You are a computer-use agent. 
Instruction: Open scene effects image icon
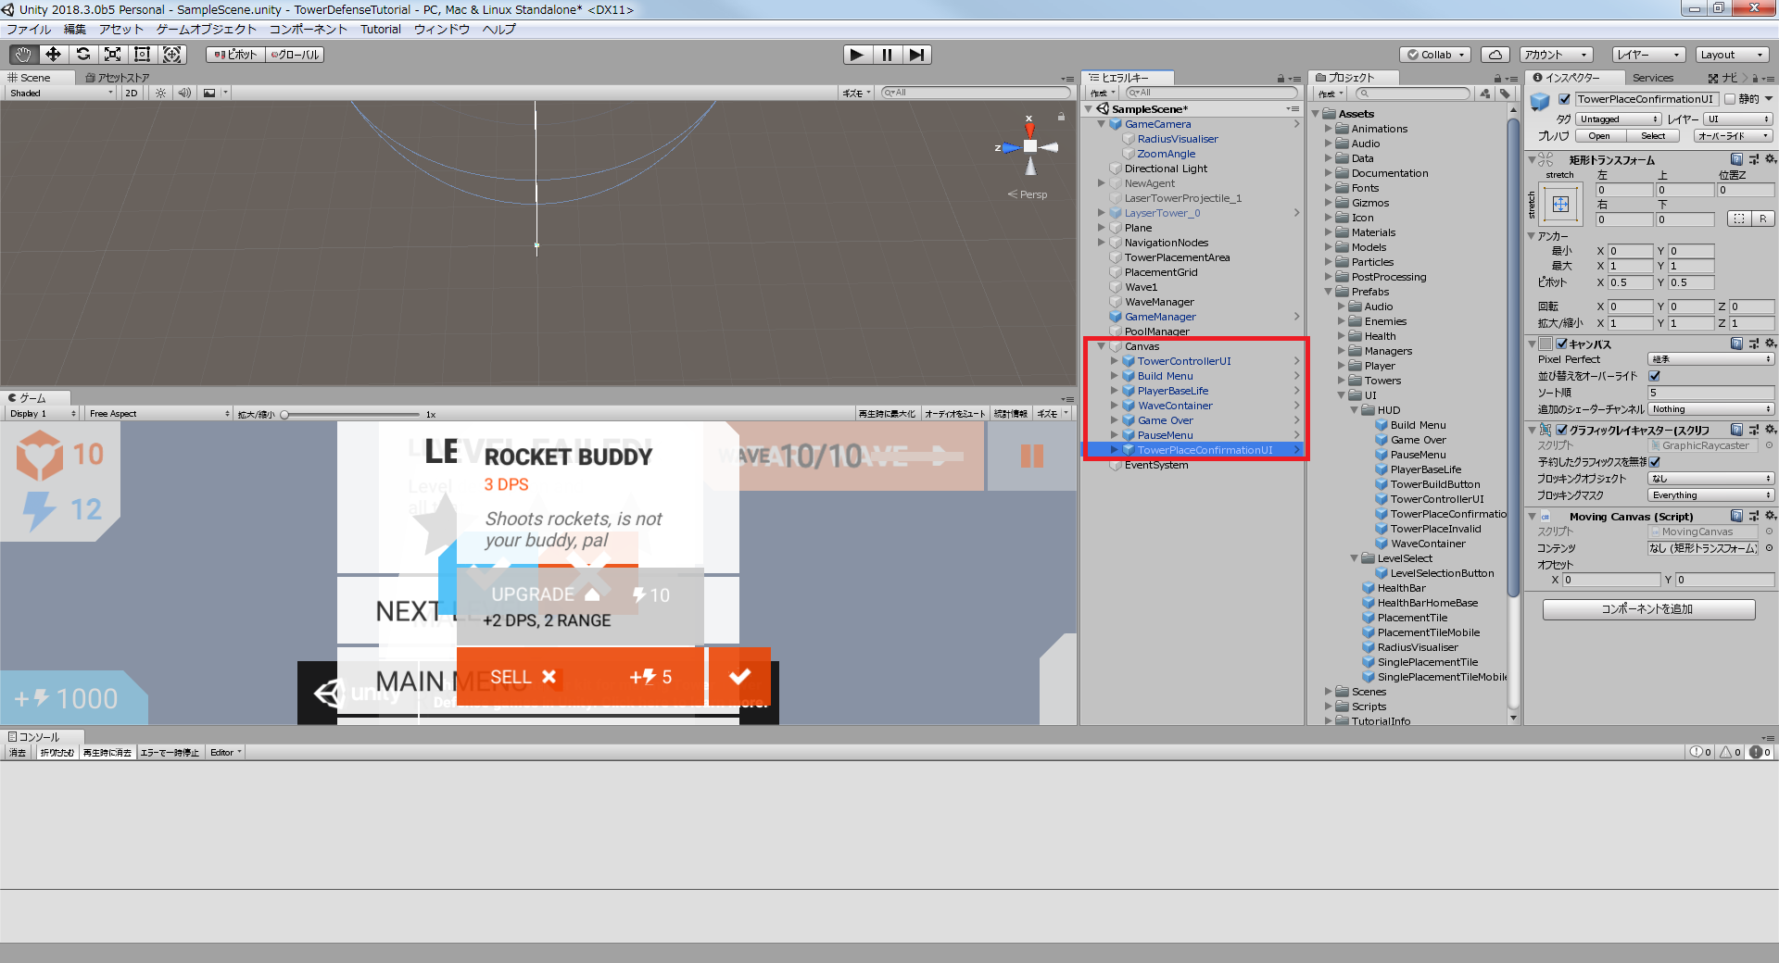[209, 93]
